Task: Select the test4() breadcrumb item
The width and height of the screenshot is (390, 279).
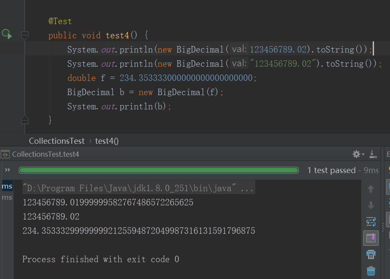Action: pos(107,141)
